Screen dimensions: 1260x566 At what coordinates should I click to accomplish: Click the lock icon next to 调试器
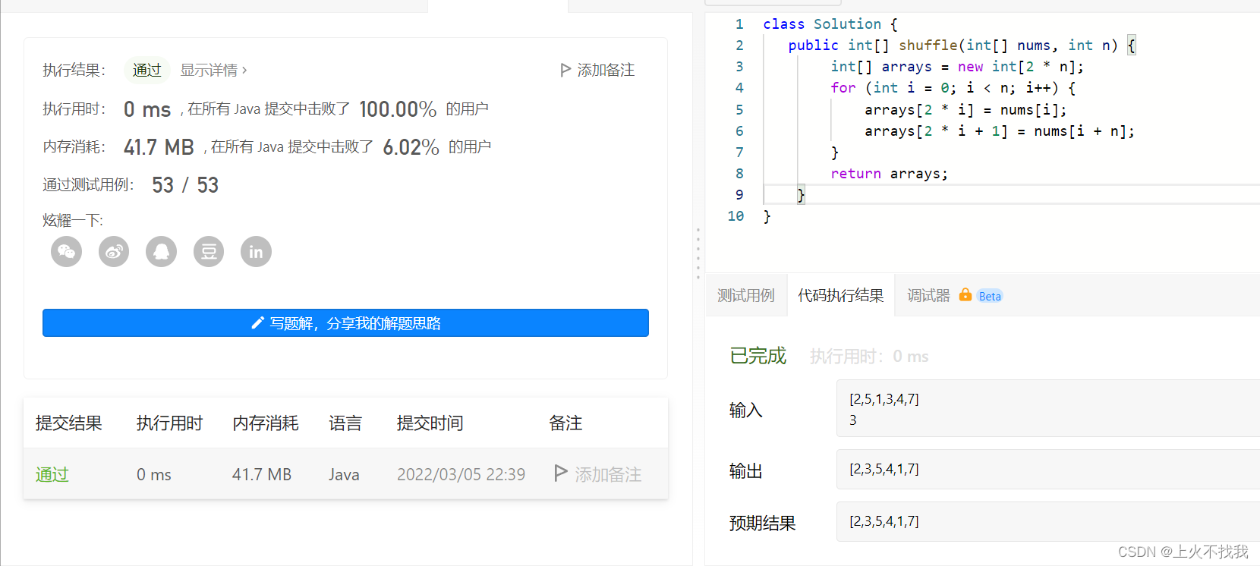coord(965,294)
